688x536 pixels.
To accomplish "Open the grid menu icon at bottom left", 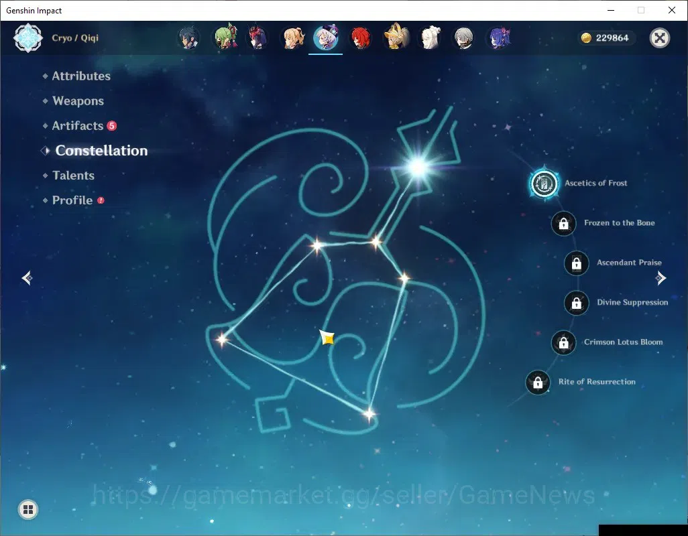I will point(28,509).
